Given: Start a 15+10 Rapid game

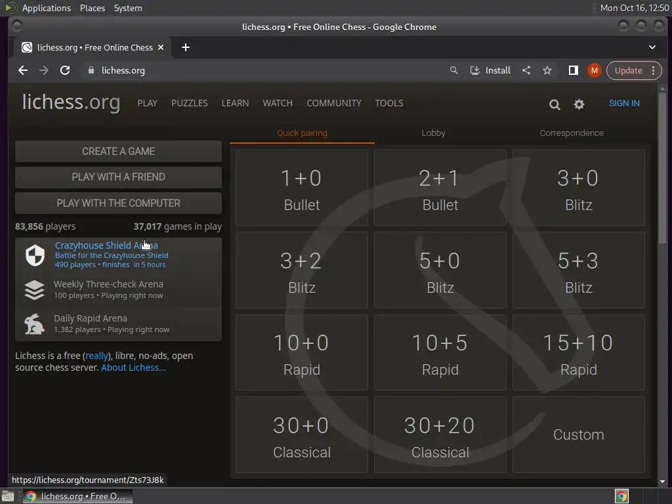Looking at the screenshot, I should [579, 352].
